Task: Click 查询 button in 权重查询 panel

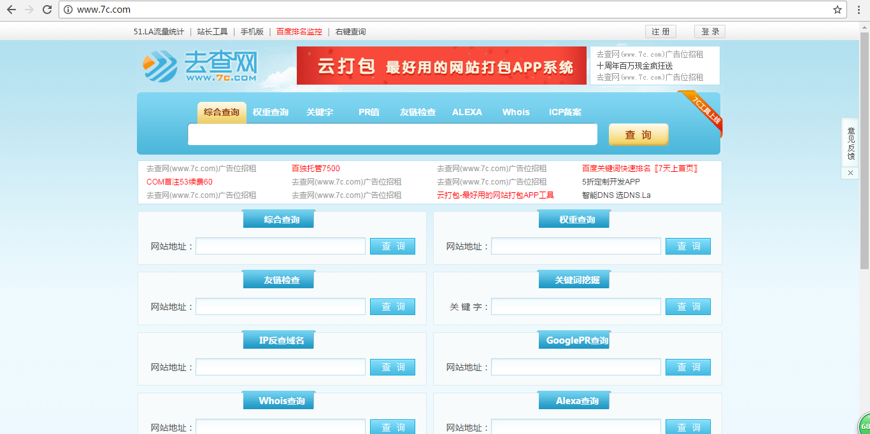Action: click(688, 246)
